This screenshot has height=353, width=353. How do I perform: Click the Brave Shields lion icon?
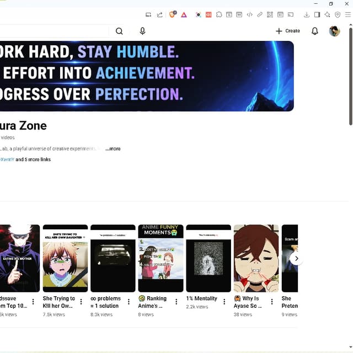pyautogui.click(x=173, y=14)
